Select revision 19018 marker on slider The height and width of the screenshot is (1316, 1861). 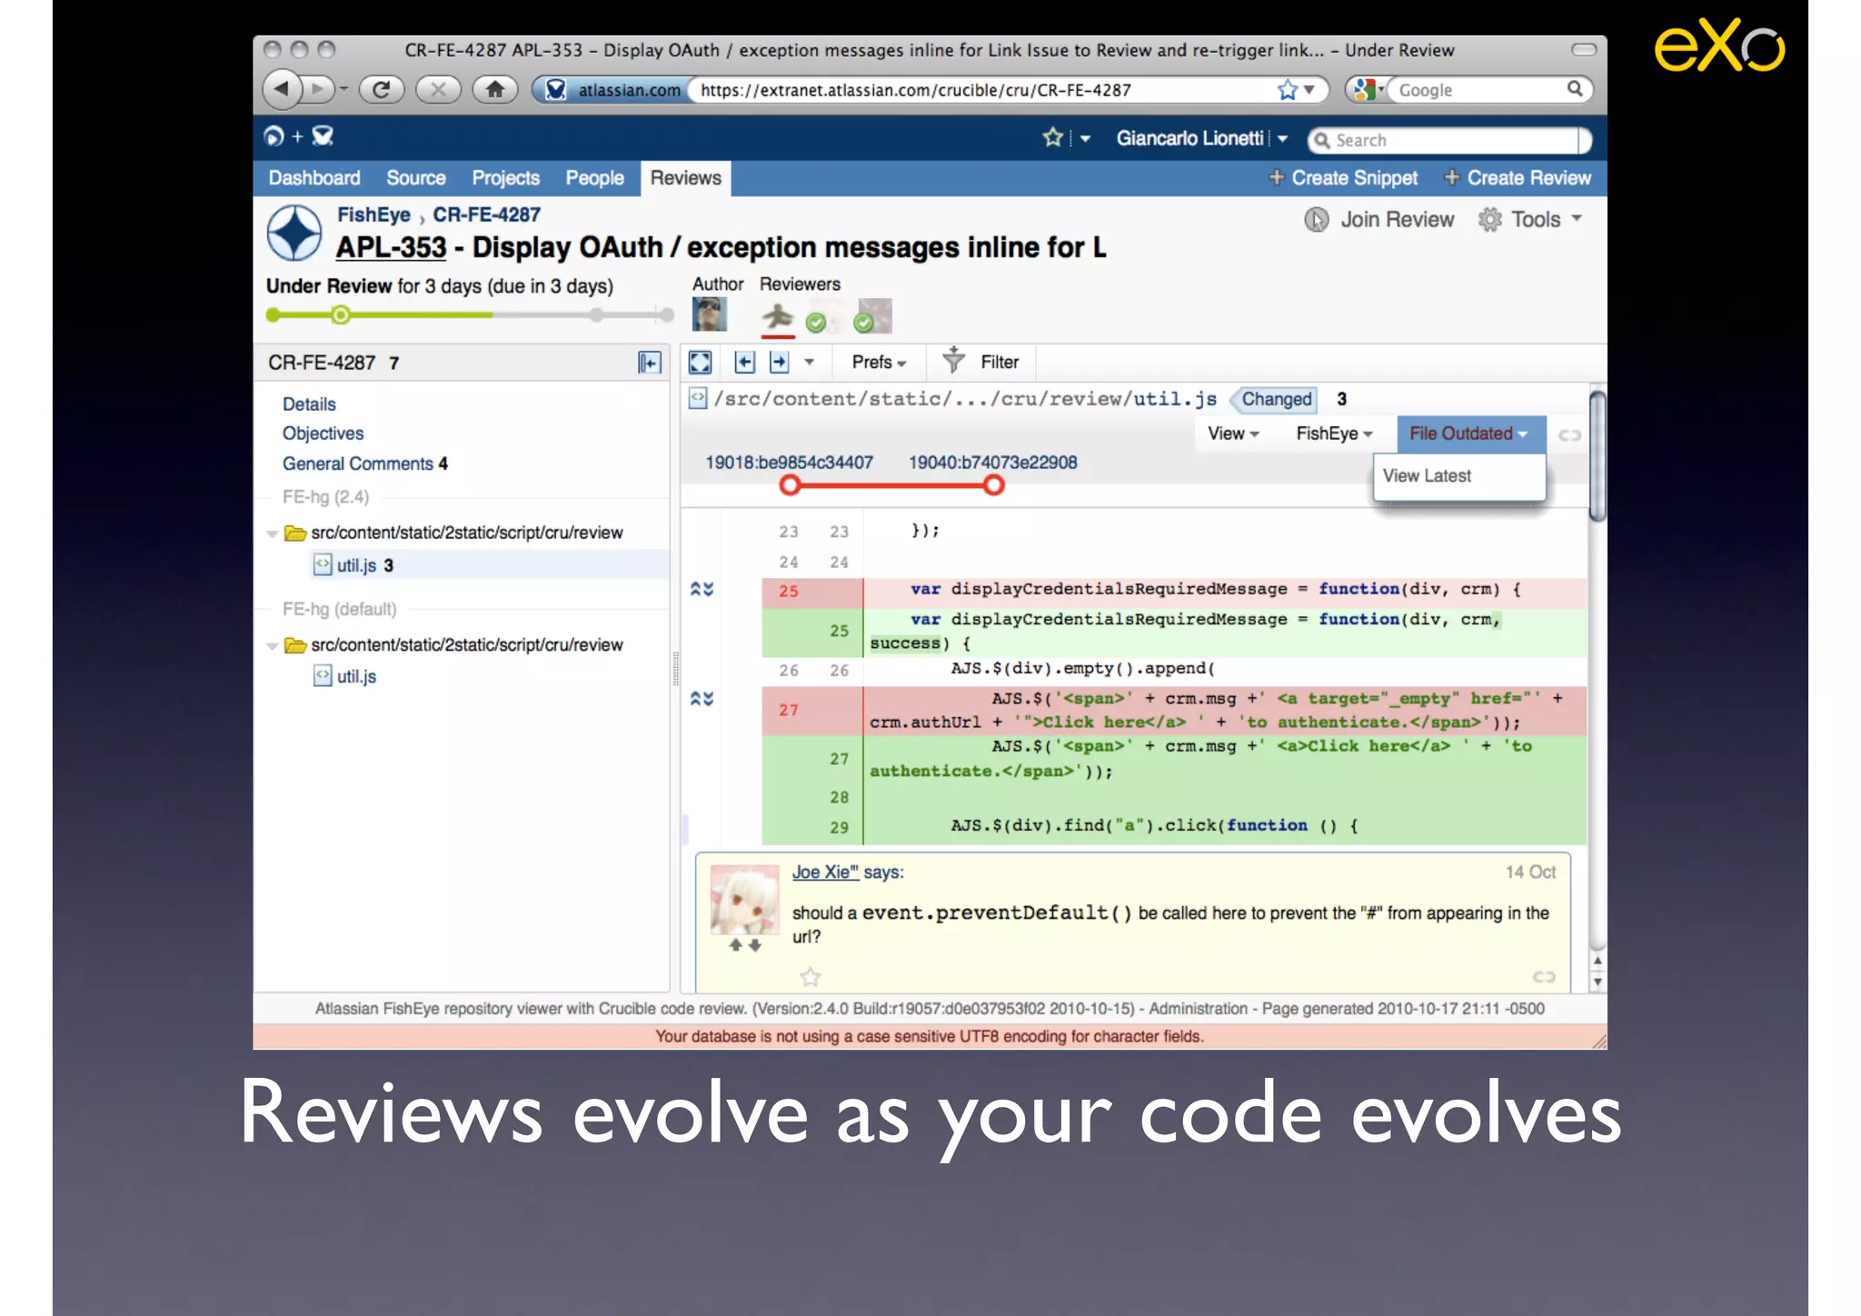[790, 485]
